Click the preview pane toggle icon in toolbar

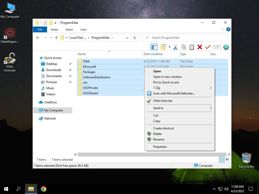(154, 47)
